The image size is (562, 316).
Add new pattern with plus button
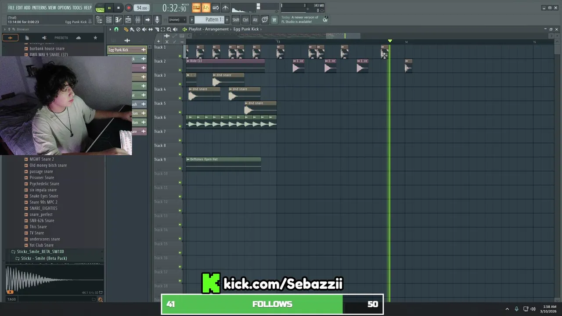(227, 20)
